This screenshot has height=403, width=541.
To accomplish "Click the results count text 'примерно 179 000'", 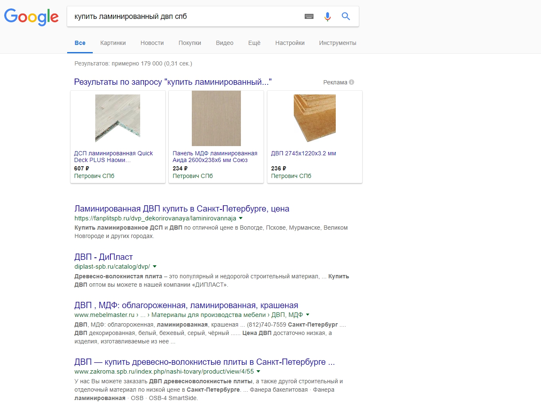I will (x=137, y=63).
